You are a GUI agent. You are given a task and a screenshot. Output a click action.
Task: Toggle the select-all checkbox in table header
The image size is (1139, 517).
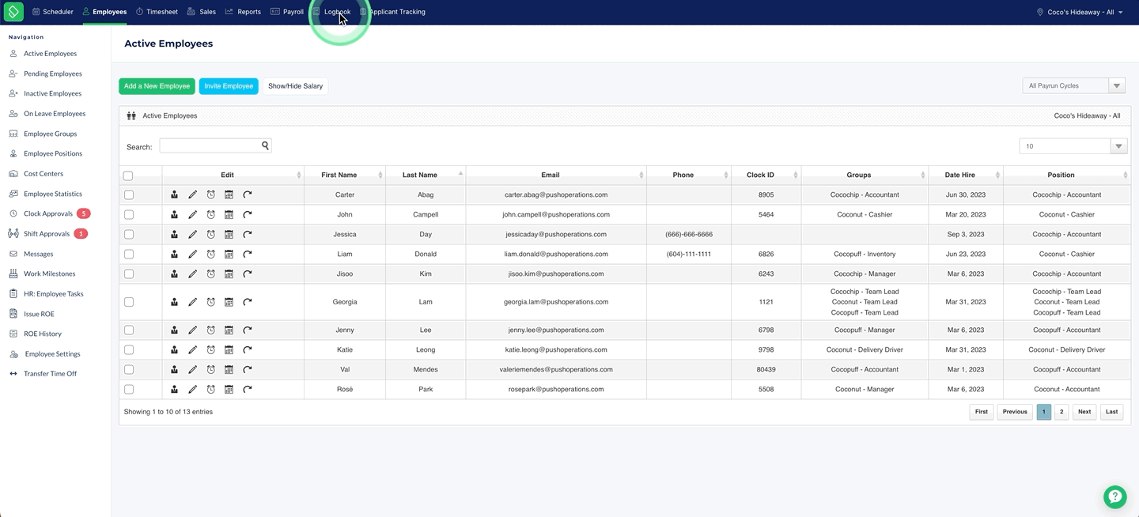128,175
